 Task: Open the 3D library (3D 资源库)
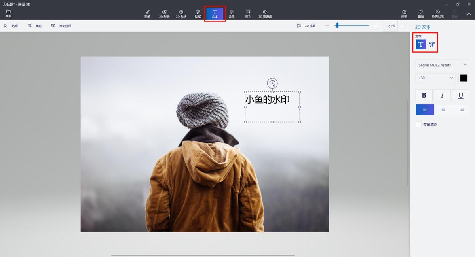click(265, 14)
